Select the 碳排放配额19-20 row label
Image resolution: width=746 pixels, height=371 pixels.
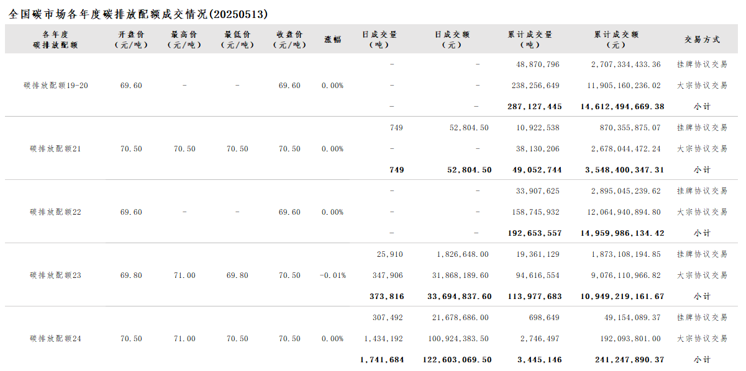coord(56,86)
